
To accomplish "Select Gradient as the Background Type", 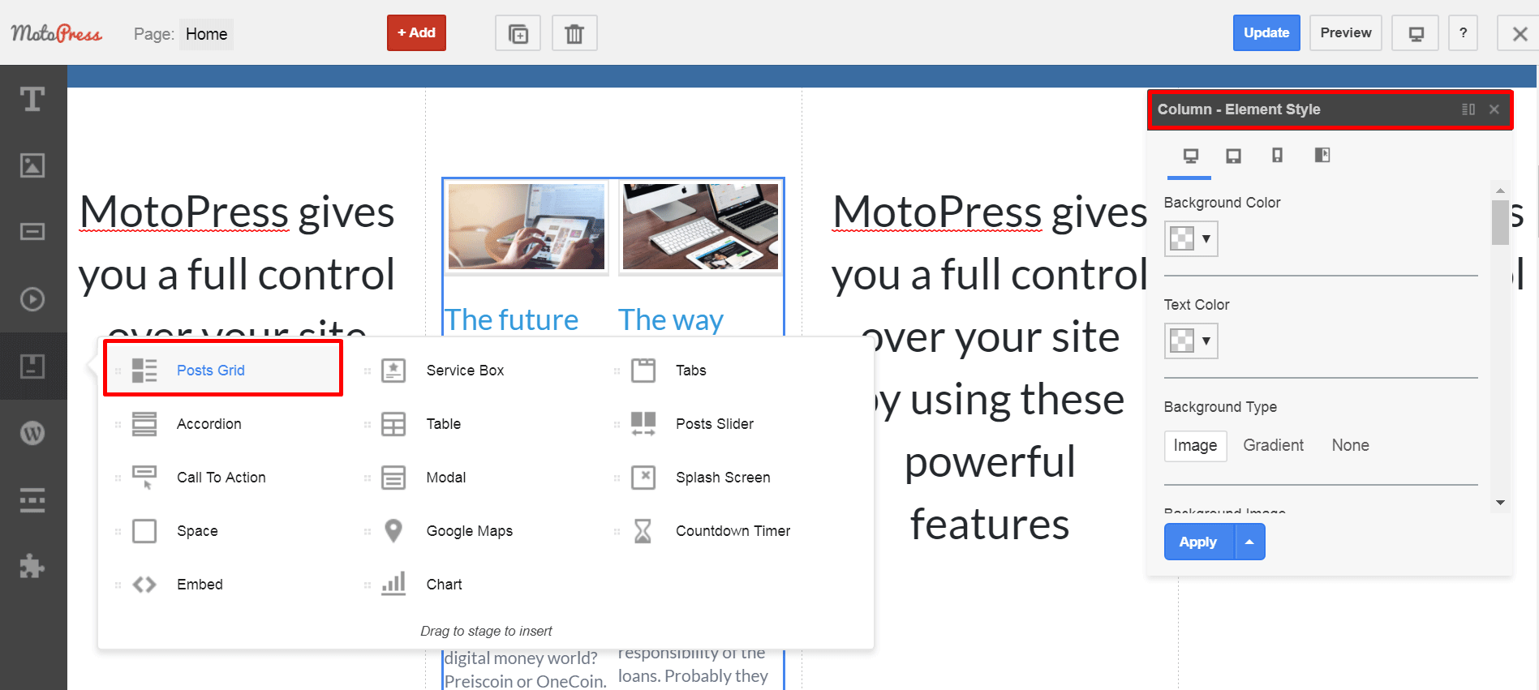I will pyautogui.click(x=1273, y=445).
